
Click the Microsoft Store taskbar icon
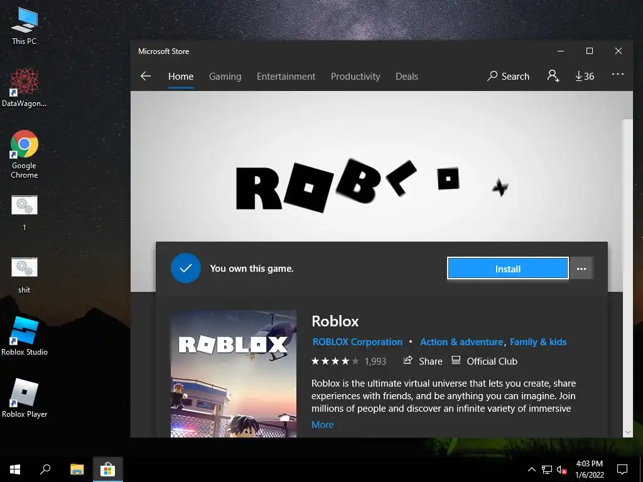[107, 469]
